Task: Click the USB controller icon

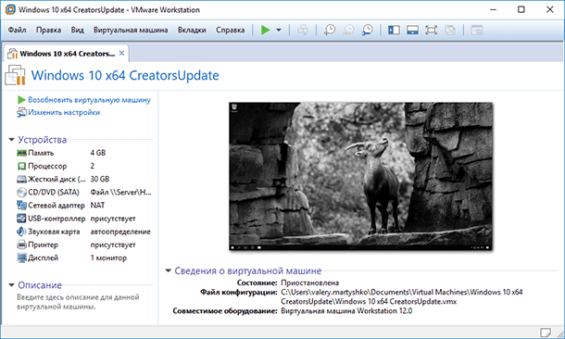Action: (21, 219)
